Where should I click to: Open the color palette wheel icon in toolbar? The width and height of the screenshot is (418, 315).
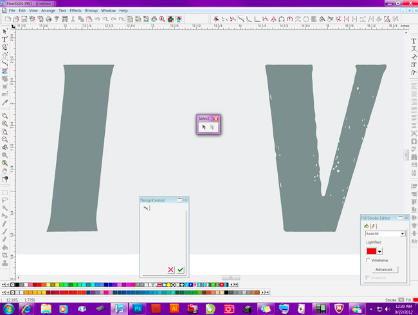(154, 19)
